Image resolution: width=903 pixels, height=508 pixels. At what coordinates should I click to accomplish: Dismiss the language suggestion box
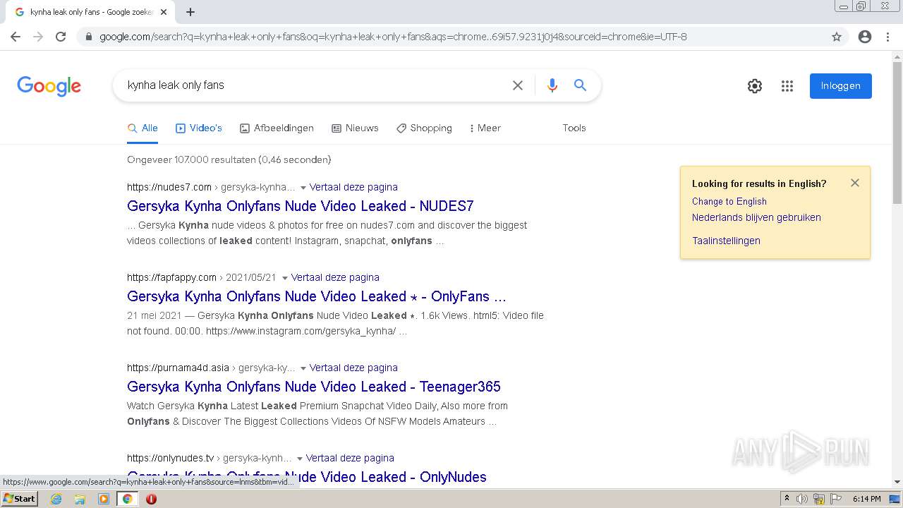pos(855,183)
